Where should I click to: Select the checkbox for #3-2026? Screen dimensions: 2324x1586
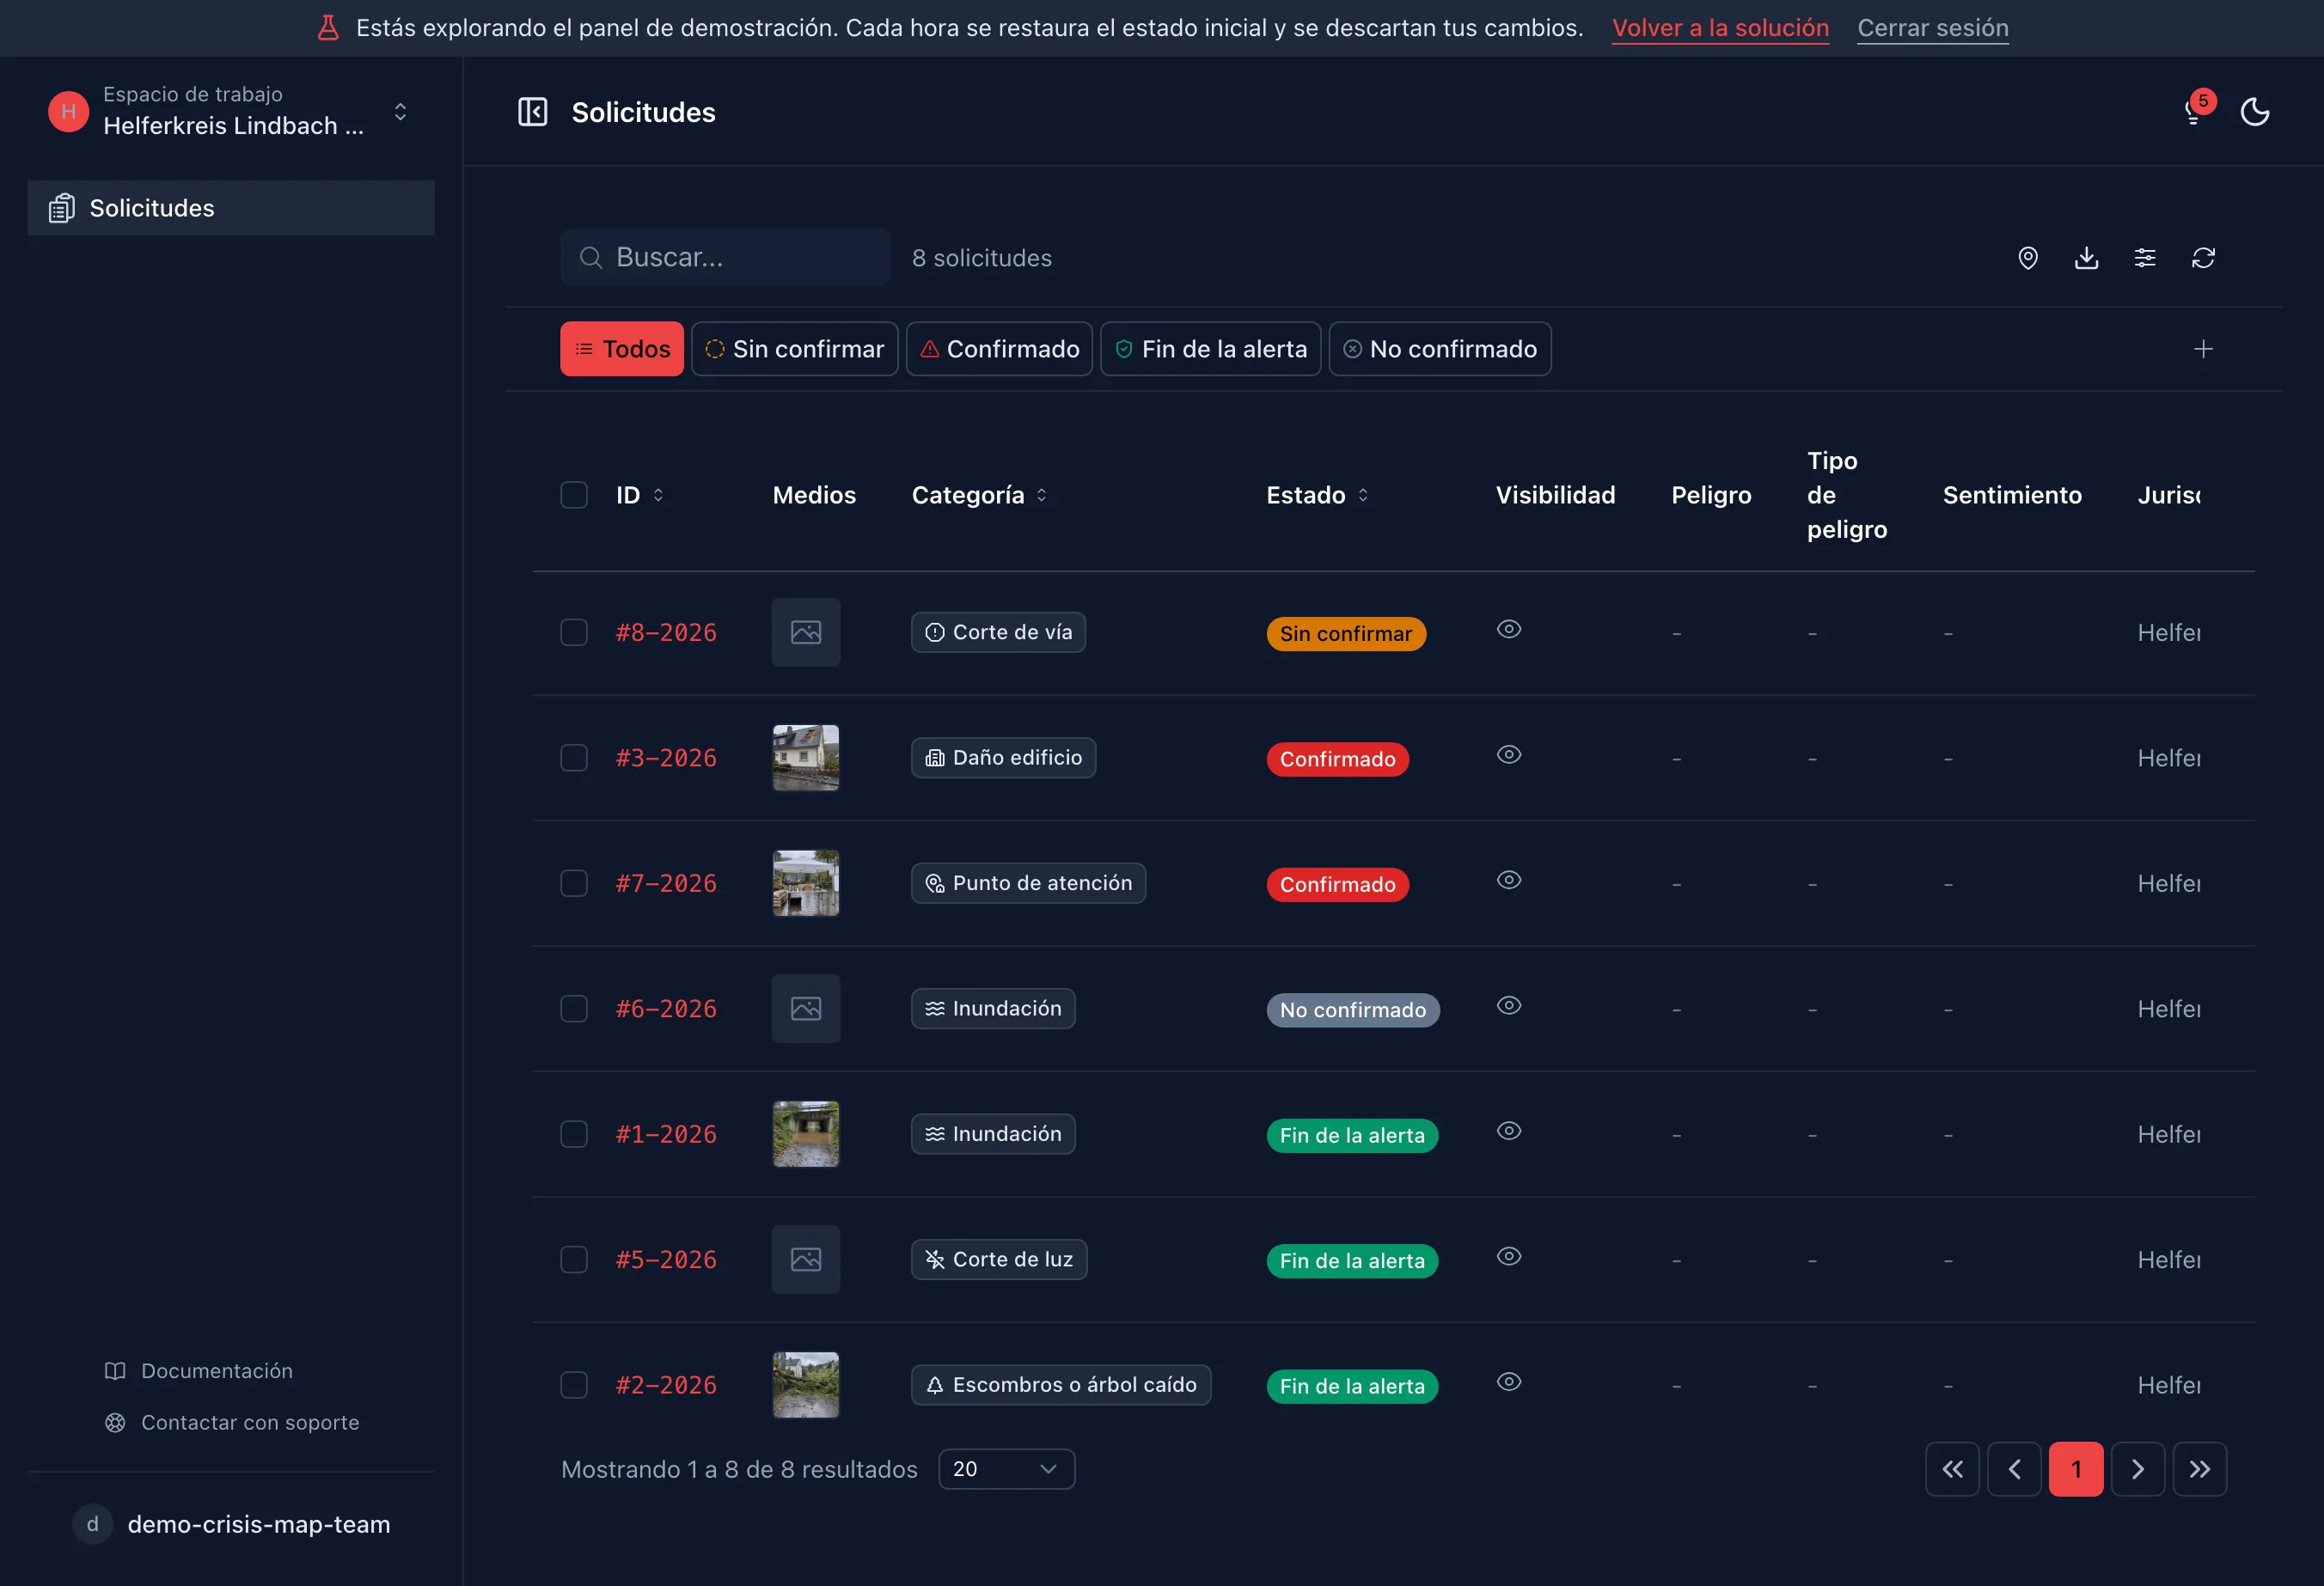tap(574, 758)
